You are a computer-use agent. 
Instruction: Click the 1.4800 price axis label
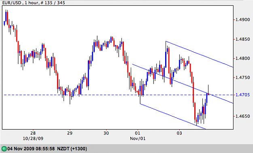coord(242,58)
